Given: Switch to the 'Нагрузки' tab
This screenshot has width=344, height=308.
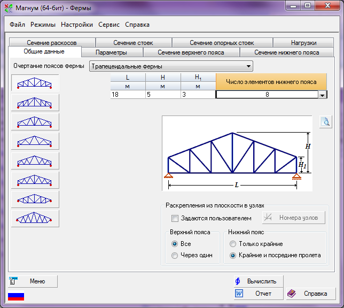Looking at the screenshot, I should point(303,43).
